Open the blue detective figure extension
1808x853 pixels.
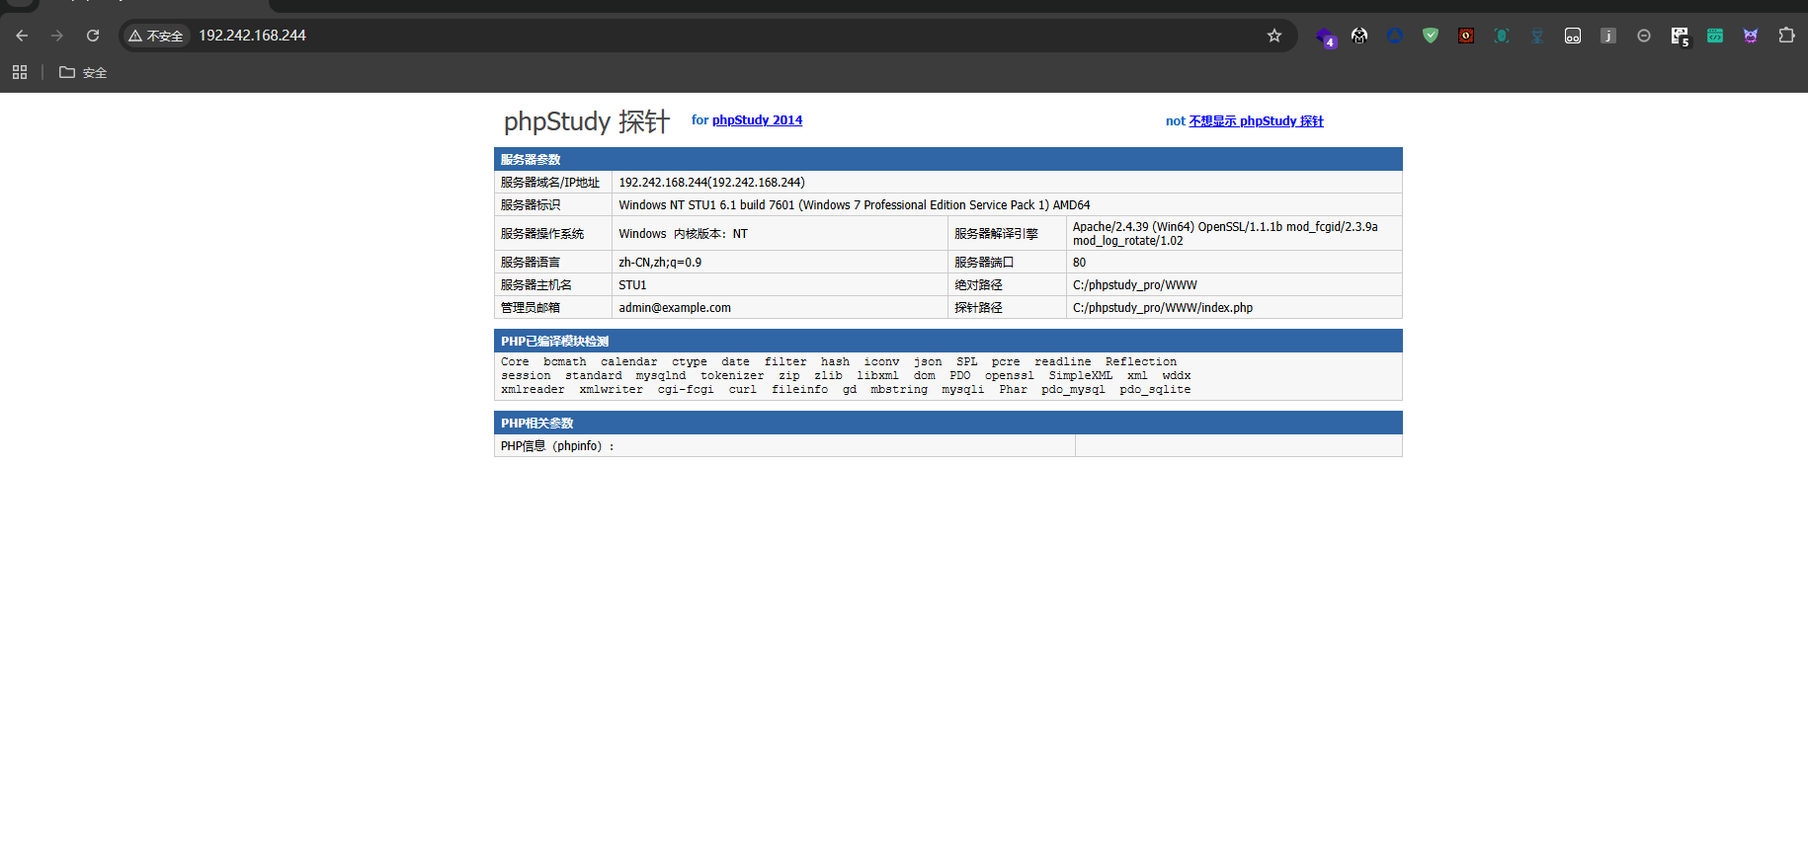coord(1537,36)
